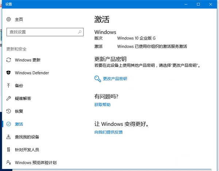219x171 pixels.
Task: Maximize the 设置 window
Action: [198, 4]
